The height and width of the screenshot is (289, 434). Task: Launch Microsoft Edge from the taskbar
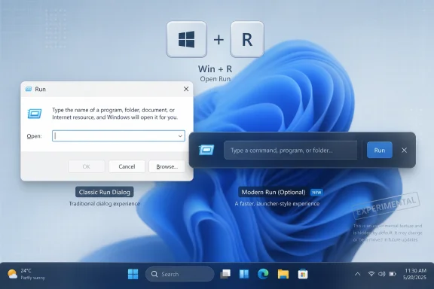click(263, 274)
